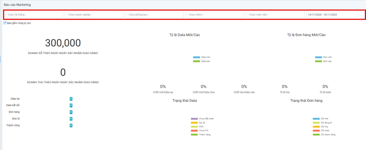Click the date range field 14/11/2024
The image size is (366, 150).
coord(335,15)
